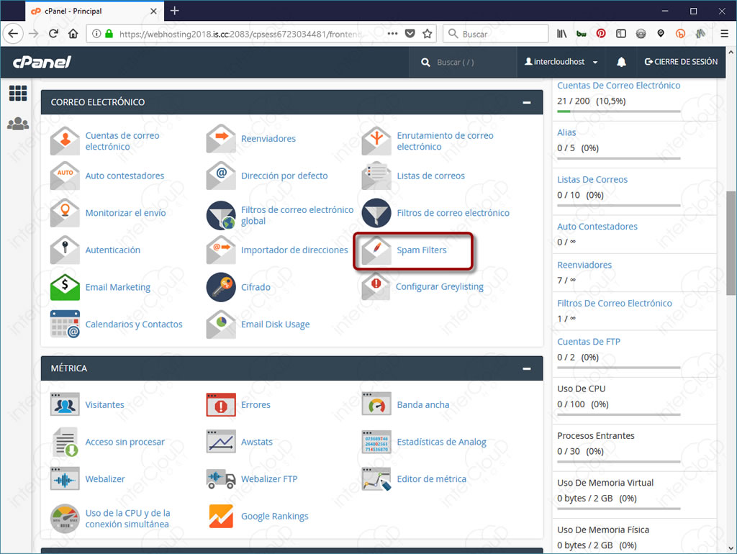Screen dimensions: 737x554
Task: Open the Spam Filters icon
Action: (x=376, y=250)
